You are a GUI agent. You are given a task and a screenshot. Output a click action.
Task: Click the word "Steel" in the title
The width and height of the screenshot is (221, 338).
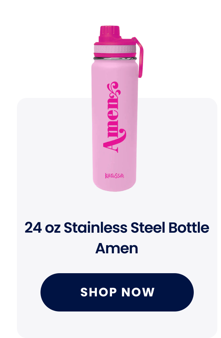coord(148,228)
